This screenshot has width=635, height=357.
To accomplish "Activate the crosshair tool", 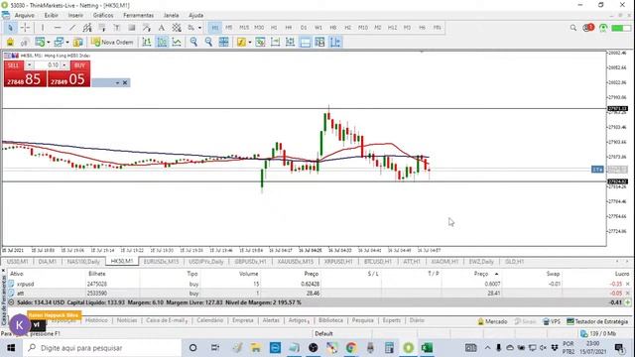I will 25,28.
